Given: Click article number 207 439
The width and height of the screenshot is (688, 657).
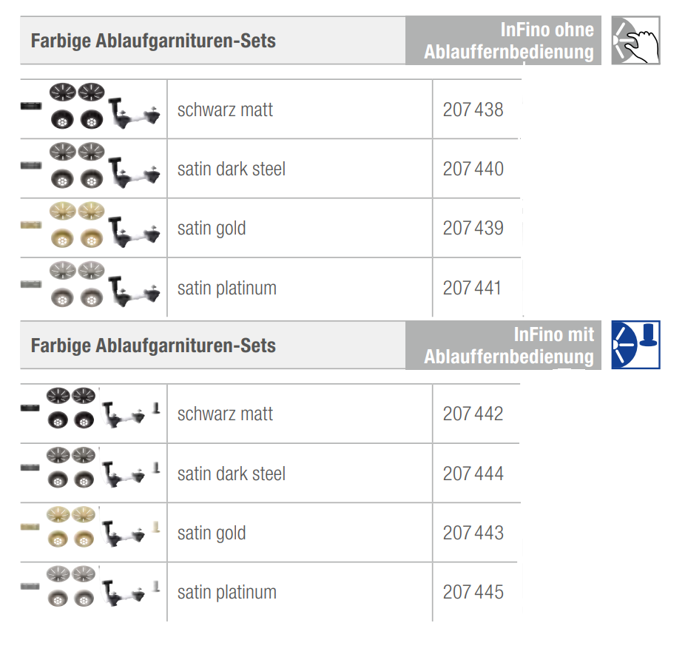Looking at the screenshot, I should [473, 229].
